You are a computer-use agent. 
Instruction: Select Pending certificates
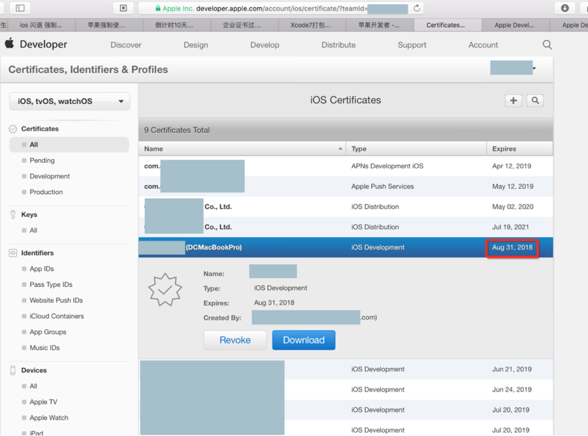(42, 160)
